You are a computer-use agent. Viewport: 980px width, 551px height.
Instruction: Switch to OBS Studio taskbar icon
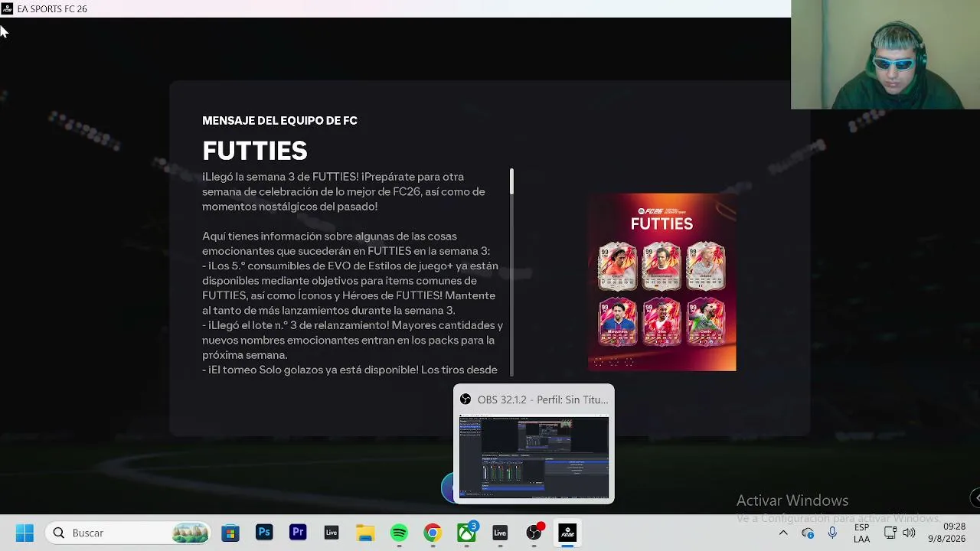click(534, 533)
